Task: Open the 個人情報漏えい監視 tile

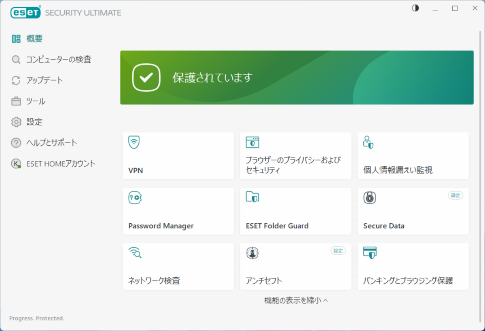Action: (x=413, y=156)
